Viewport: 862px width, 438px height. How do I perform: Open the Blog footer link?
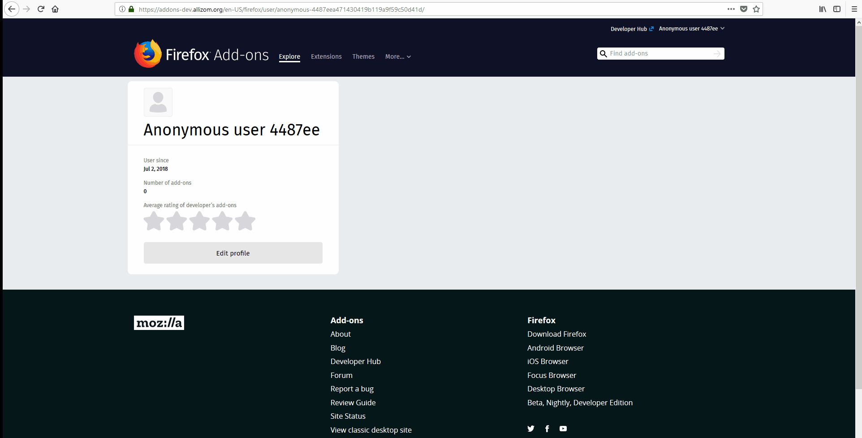point(338,348)
